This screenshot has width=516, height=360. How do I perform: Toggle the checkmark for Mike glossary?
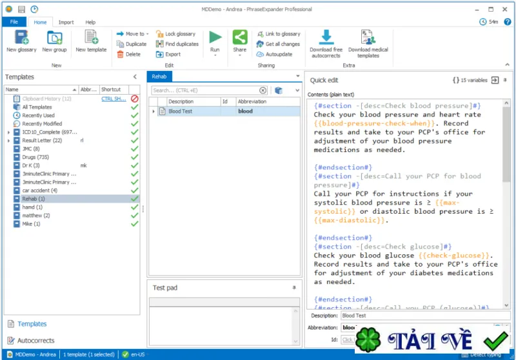click(134, 224)
